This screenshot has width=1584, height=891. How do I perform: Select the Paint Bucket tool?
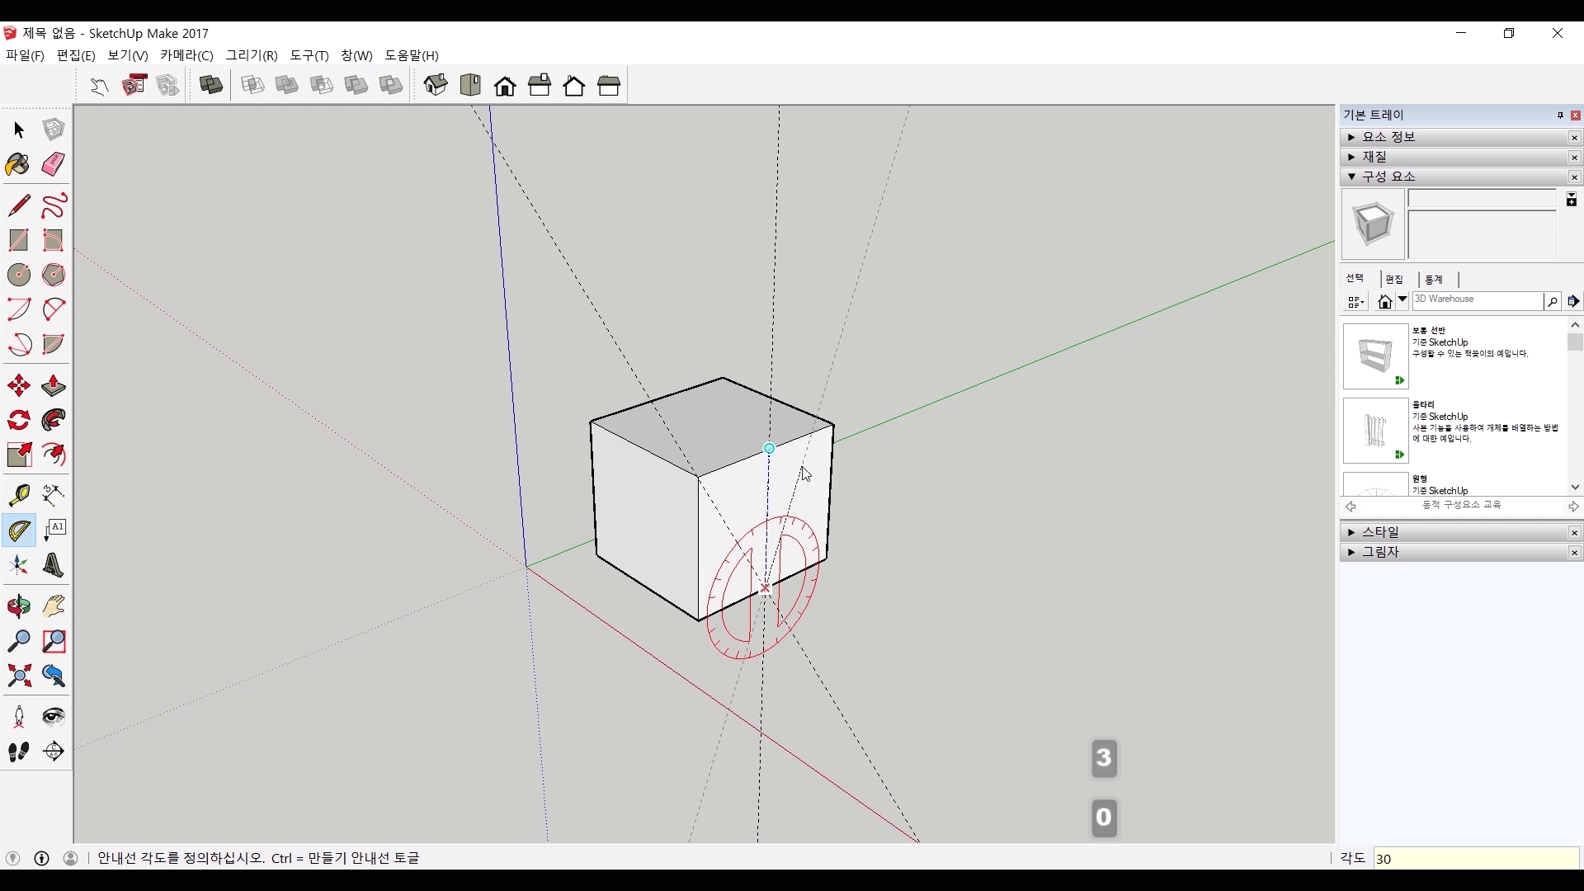[x=18, y=165]
